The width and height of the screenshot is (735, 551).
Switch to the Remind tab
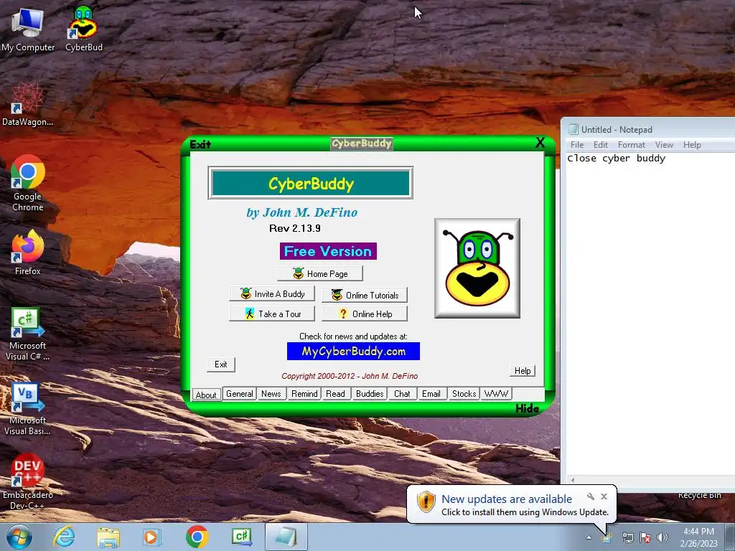[x=304, y=394]
